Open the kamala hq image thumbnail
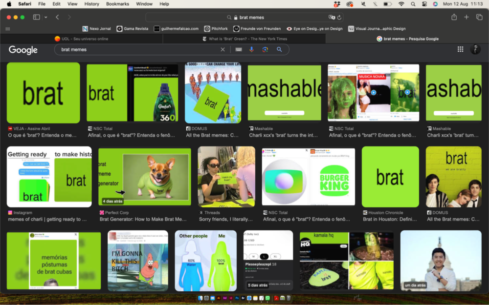This screenshot has width=489, height=305. 347,261
